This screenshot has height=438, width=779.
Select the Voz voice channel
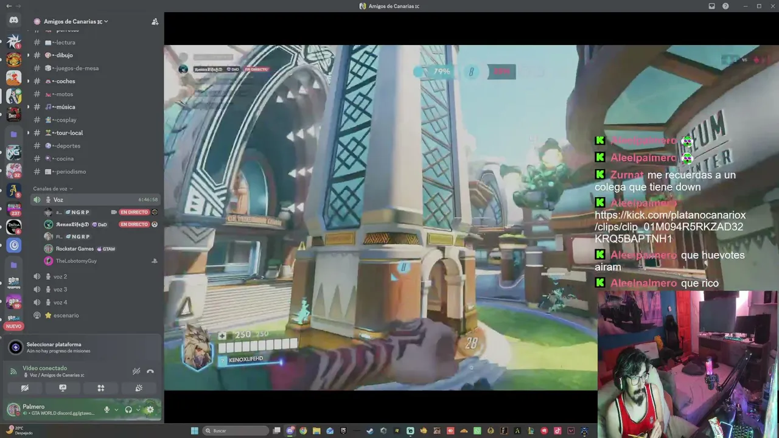96,200
